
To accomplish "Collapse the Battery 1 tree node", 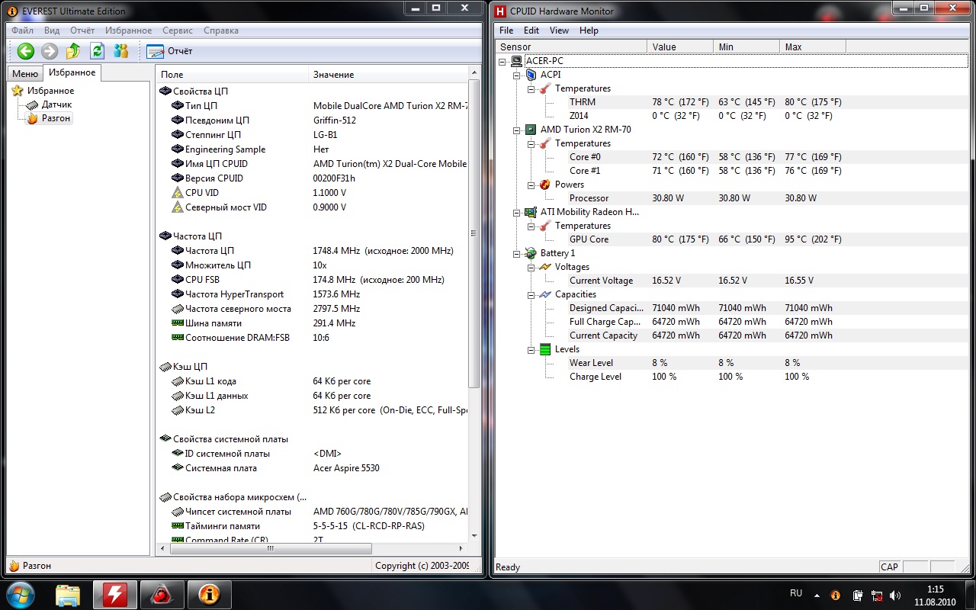I will 517,253.
